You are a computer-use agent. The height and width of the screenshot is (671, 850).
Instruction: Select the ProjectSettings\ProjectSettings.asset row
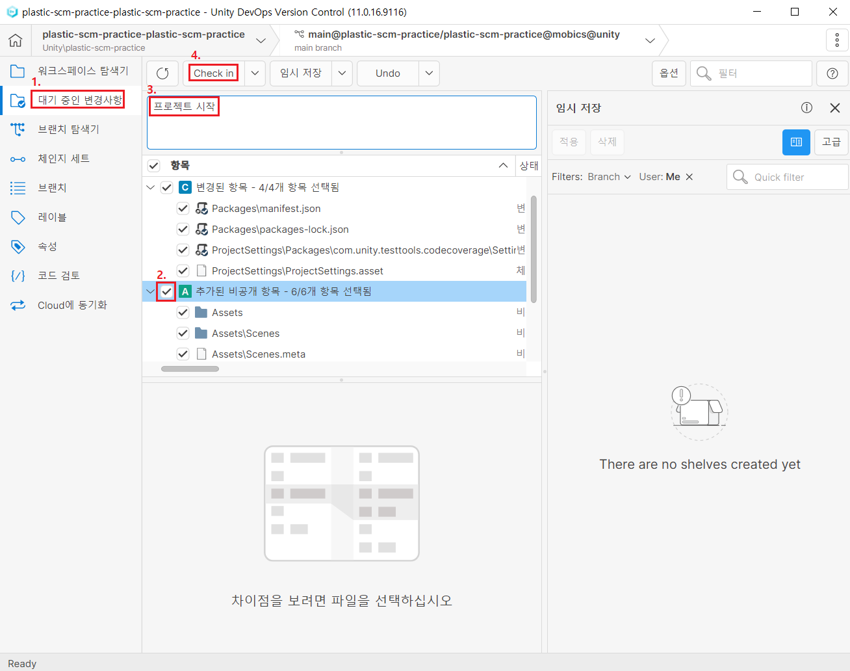pos(334,271)
